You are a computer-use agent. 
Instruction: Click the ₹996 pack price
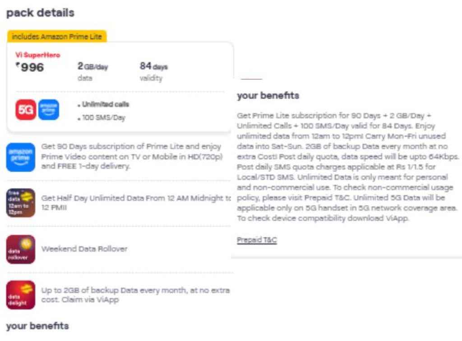coord(30,68)
